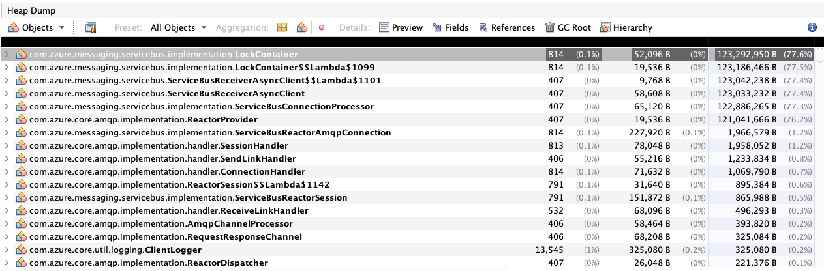
Task: Click class icon of LockContainer$$Lambda$1099
Action: point(21,68)
